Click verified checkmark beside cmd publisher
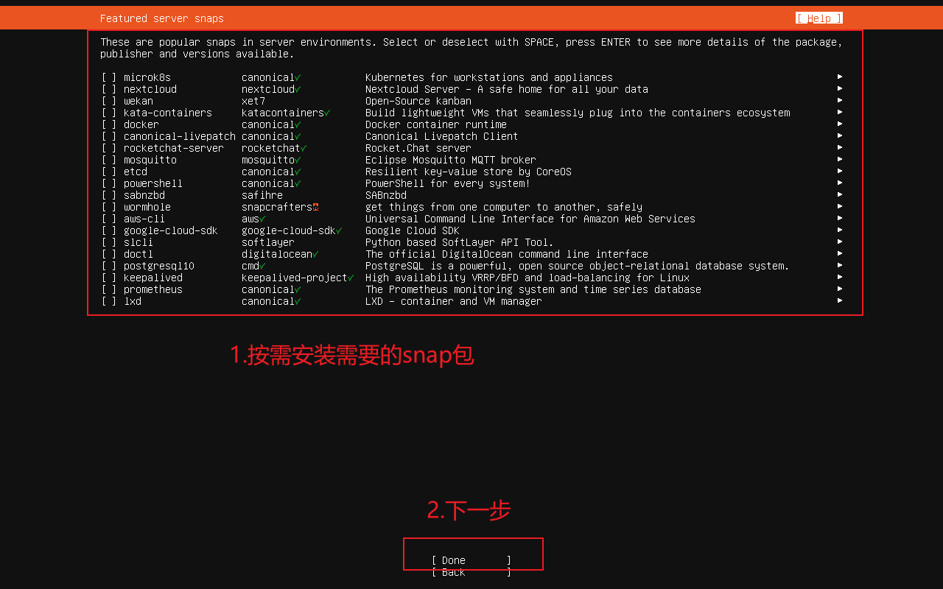The height and width of the screenshot is (589, 943). (x=262, y=266)
